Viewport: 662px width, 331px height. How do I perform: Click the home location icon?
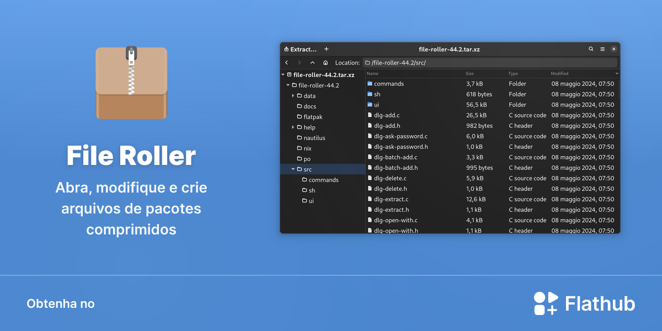(x=325, y=63)
